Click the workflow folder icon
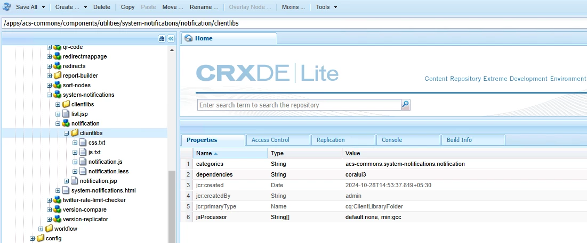 tap(49, 229)
